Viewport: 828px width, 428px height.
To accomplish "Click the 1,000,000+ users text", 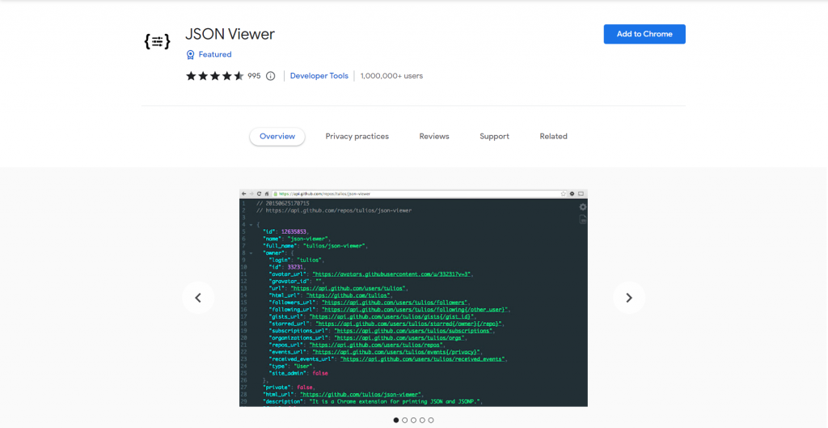I will point(392,76).
